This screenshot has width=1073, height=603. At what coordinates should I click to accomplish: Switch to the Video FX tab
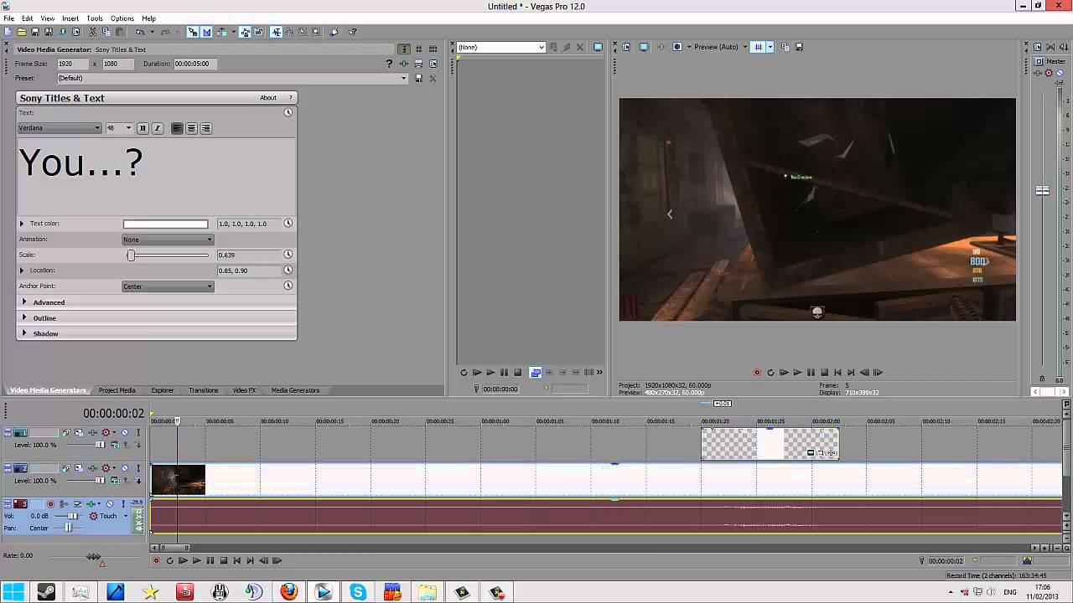(x=244, y=390)
